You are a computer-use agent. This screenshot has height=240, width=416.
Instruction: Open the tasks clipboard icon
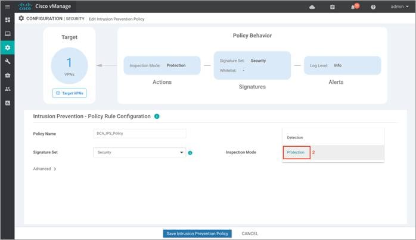point(332,7)
